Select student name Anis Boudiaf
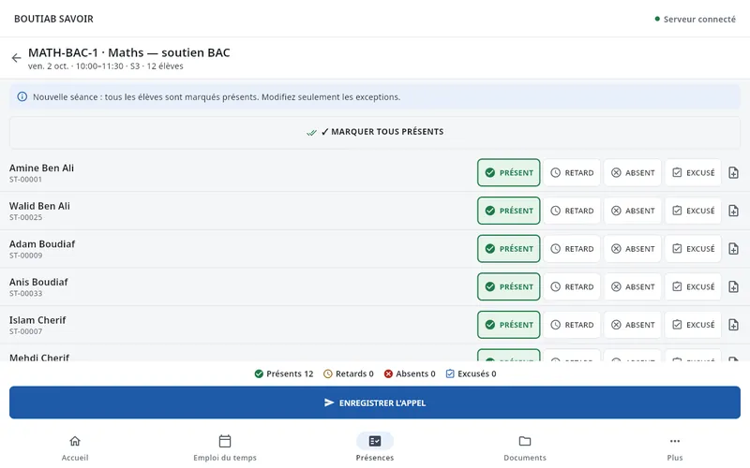 point(38,283)
